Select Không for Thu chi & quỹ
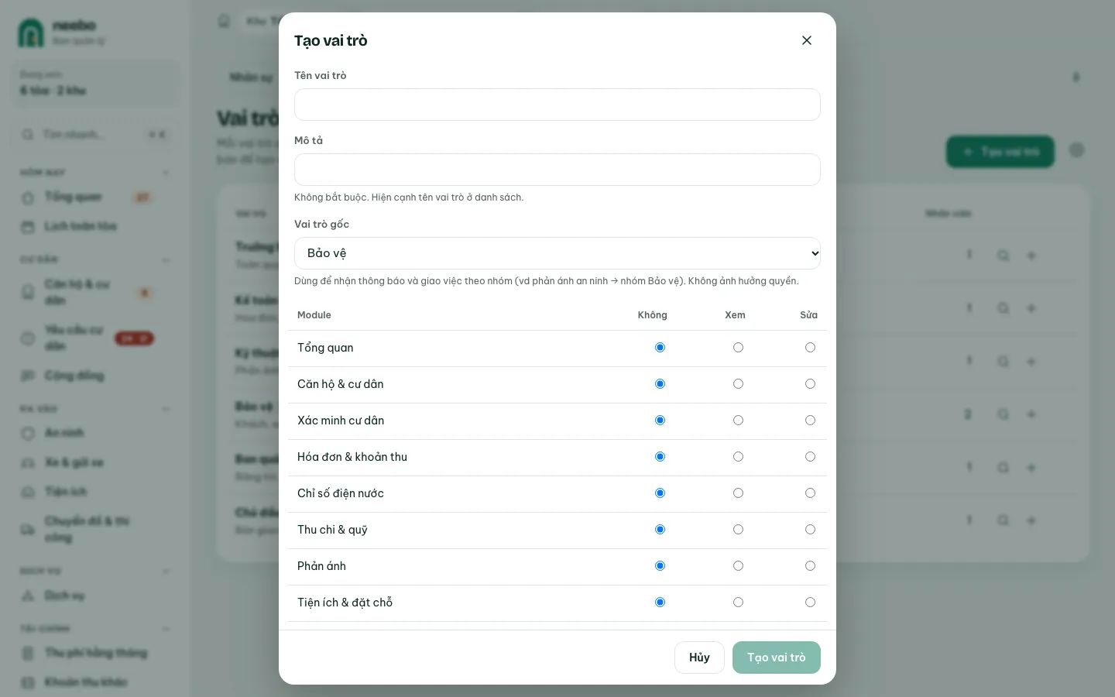This screenshot has height=697, width=1115. [x=660, y=530]
